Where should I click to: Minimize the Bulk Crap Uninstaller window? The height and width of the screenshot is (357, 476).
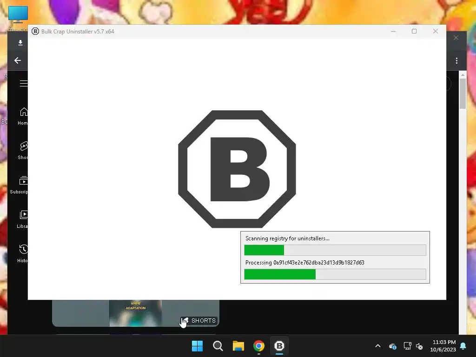point(393,31)
